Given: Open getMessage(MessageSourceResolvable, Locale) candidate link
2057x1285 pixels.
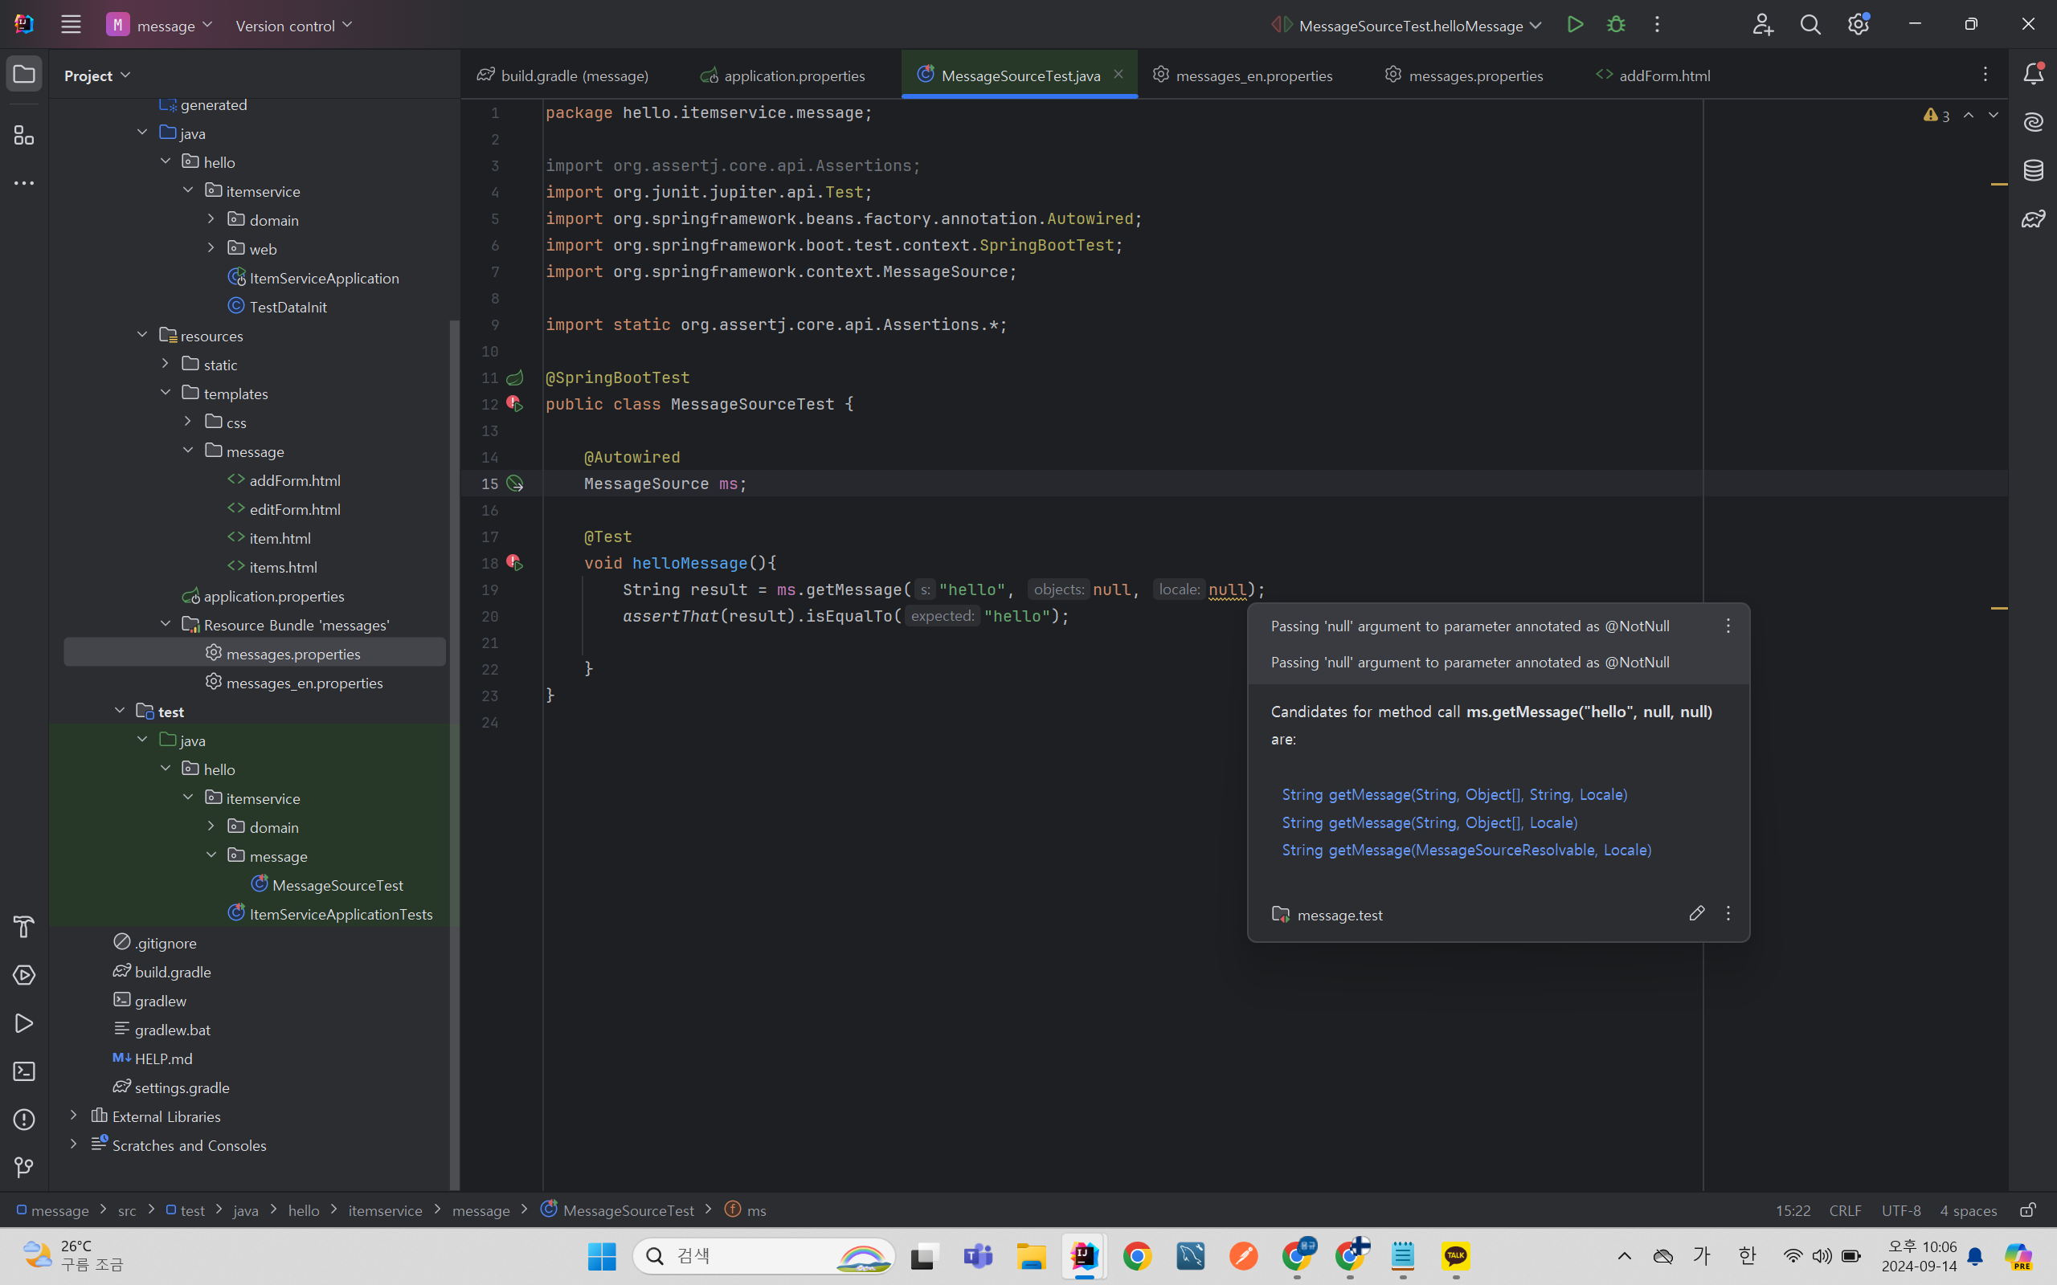Looking at the screenshot, I should tap(1466, 850).
